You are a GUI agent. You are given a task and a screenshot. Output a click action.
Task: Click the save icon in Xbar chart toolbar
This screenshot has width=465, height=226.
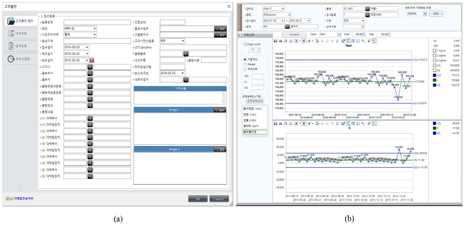276,41
